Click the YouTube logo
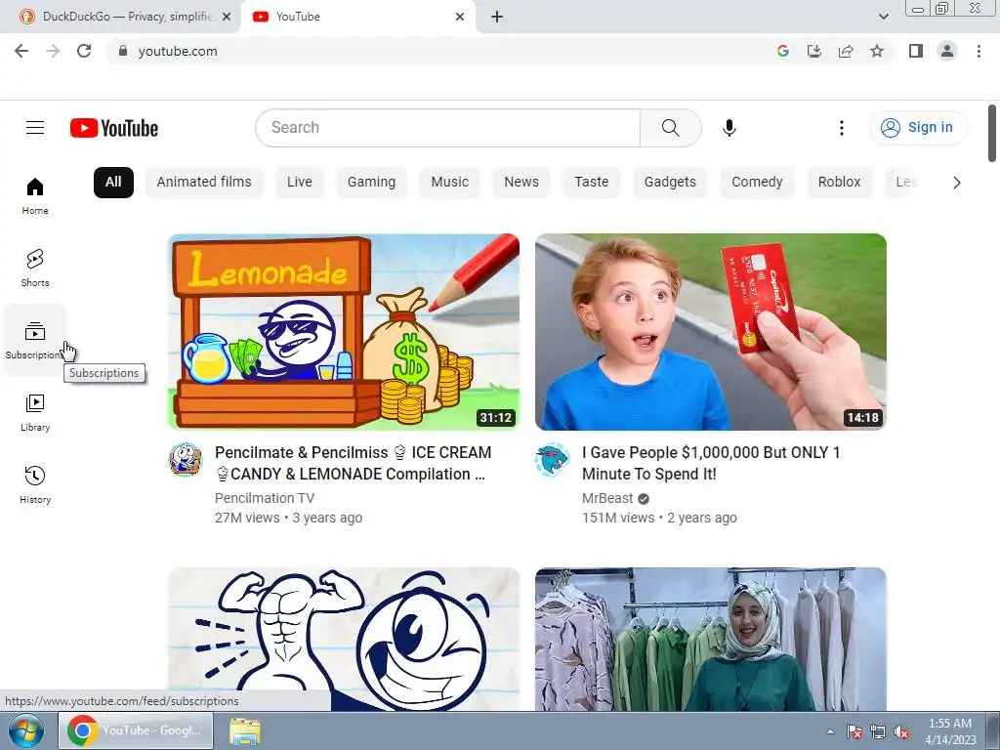1000x750 pixels. (114, 128)
